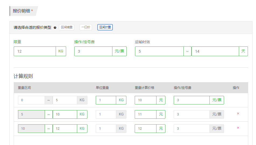This screenshot has height=145, width=256.
Task: Select the 区间计重 quote type
Action: tap(105, 27)
